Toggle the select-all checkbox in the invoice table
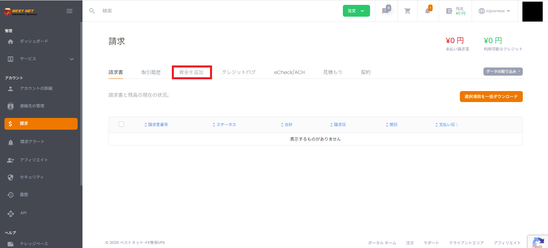Viewport: 548px width, 248px height. [x=121, y=124]
